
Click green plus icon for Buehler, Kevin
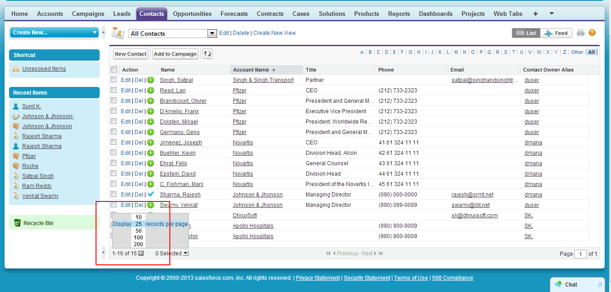[x=151, y=153]
